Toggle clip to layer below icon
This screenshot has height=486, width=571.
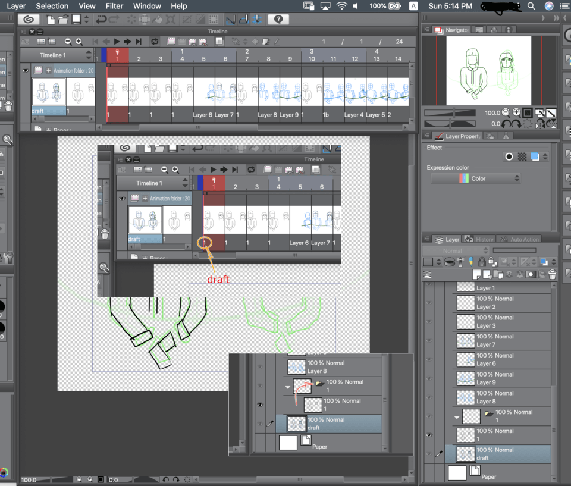(450, 262)
